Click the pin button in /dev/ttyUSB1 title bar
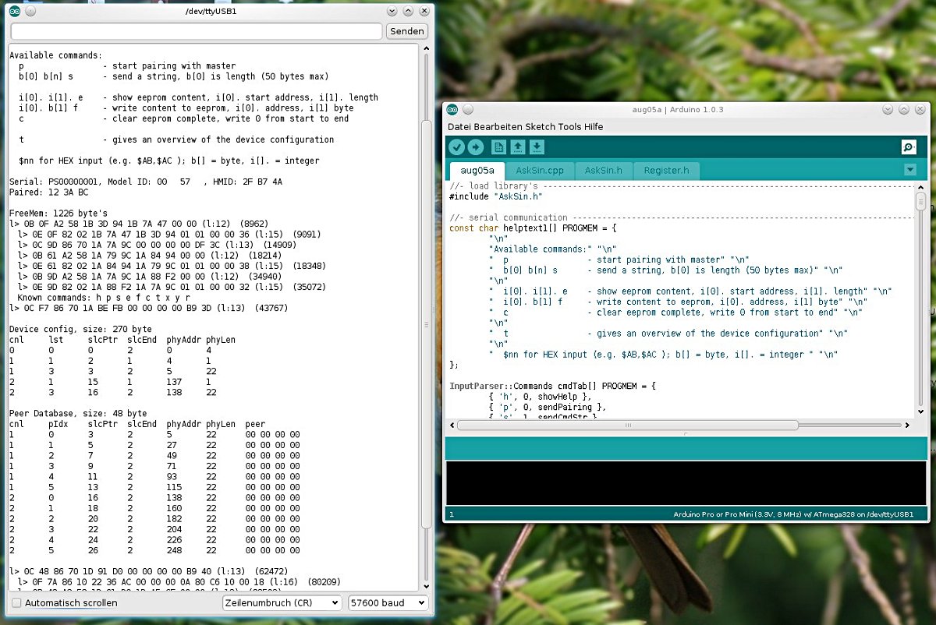Viewport: 936px width, 625px height. 30,12
